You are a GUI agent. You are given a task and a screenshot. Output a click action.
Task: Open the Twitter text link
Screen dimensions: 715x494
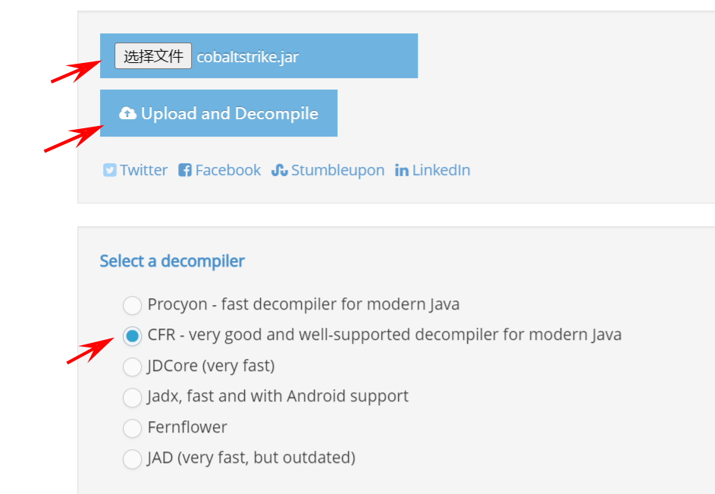pyautogui.click(x=143, y=170)
